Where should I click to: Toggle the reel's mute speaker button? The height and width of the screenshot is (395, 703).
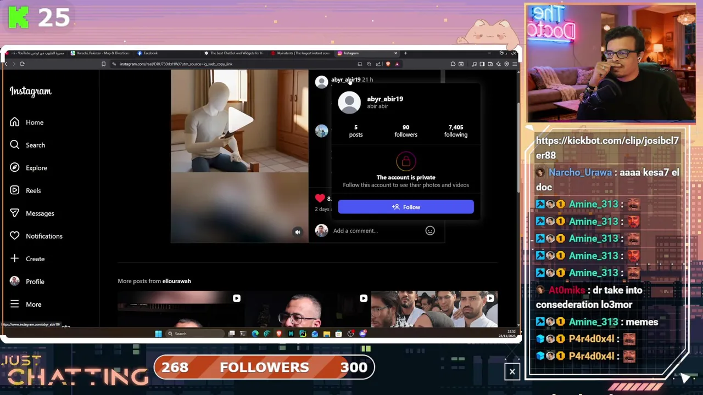point(298,232)
